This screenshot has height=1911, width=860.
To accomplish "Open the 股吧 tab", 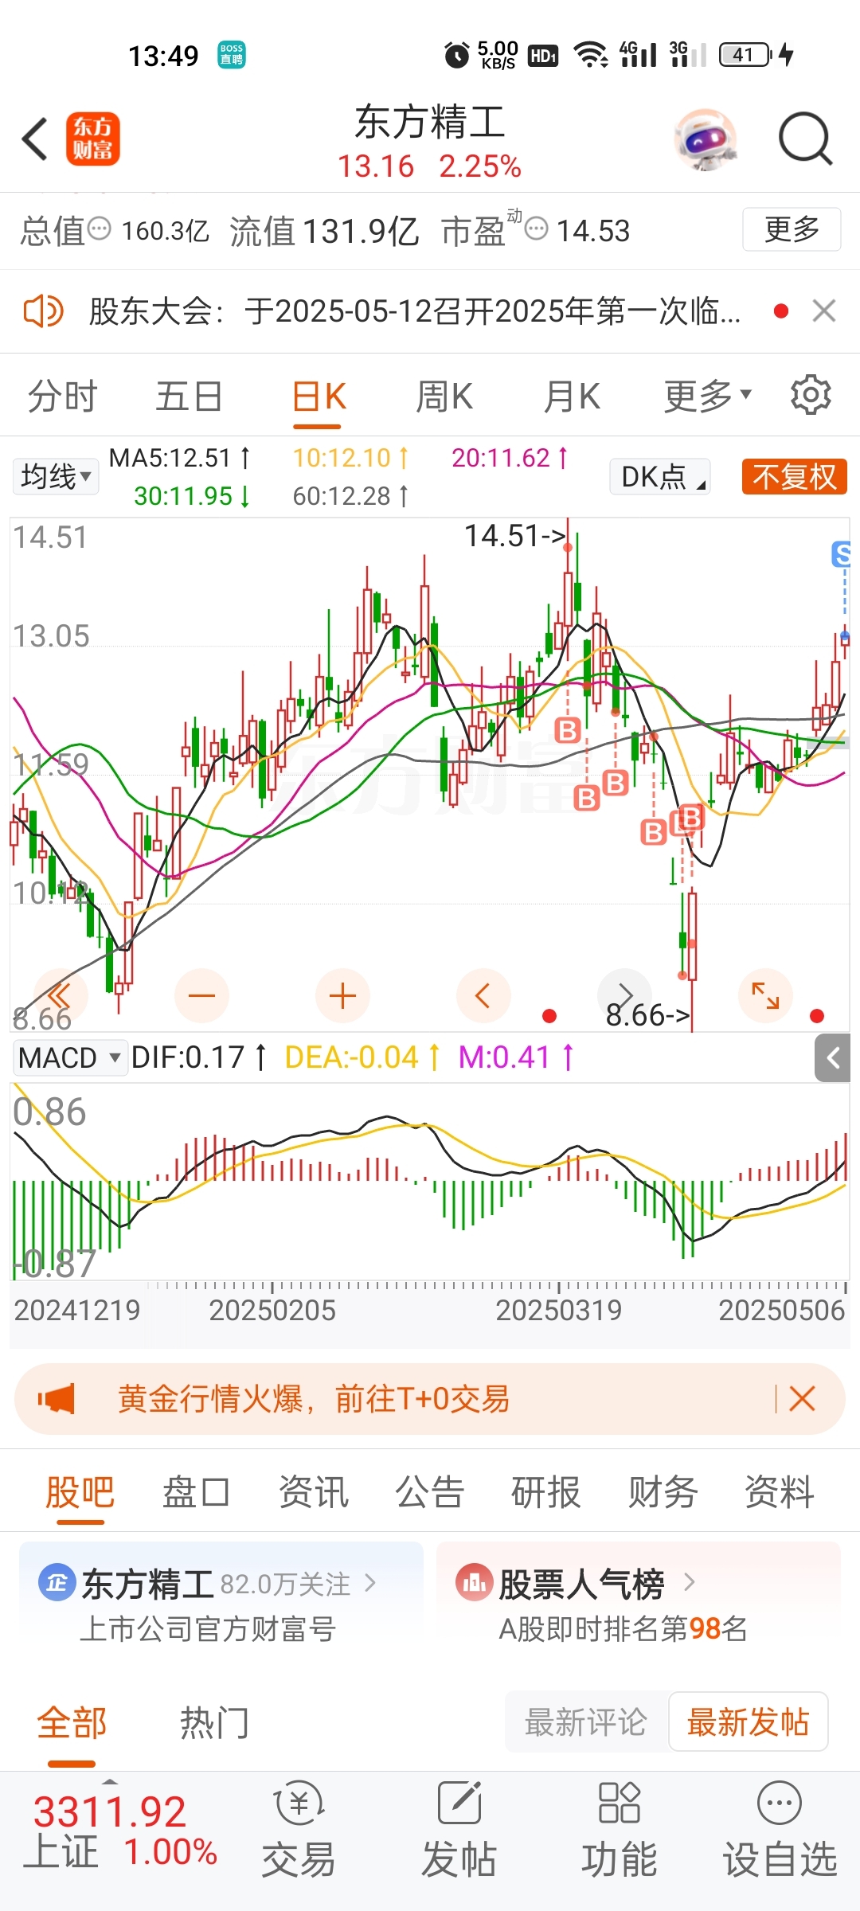I will point(80,1492).
